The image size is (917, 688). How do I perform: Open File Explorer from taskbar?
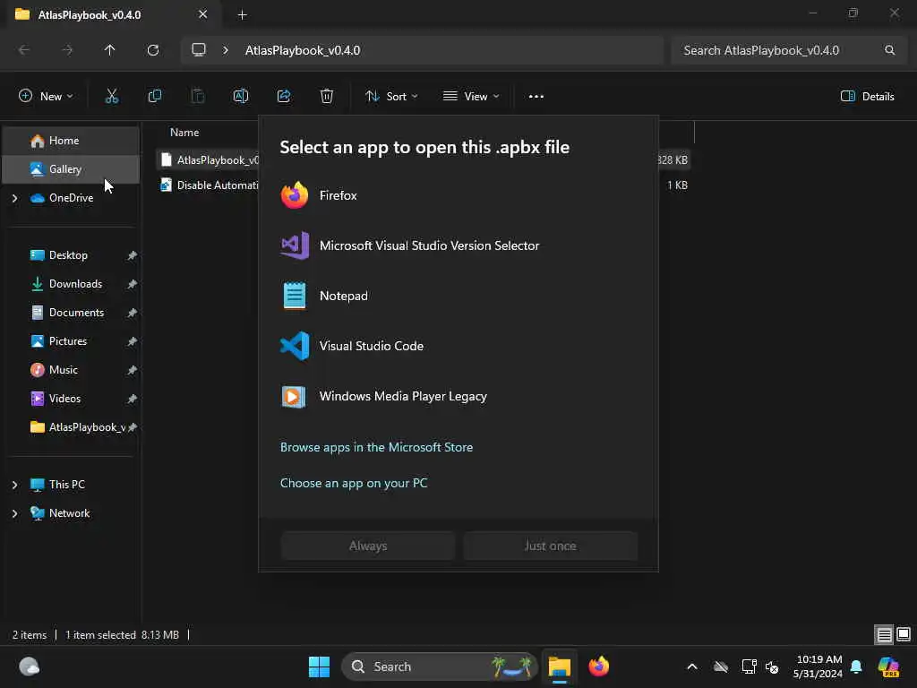pos(560,666)
